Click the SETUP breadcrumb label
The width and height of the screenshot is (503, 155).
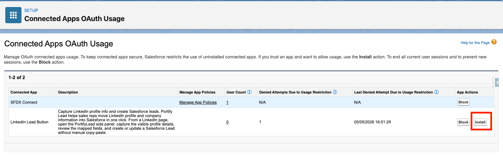31,11
